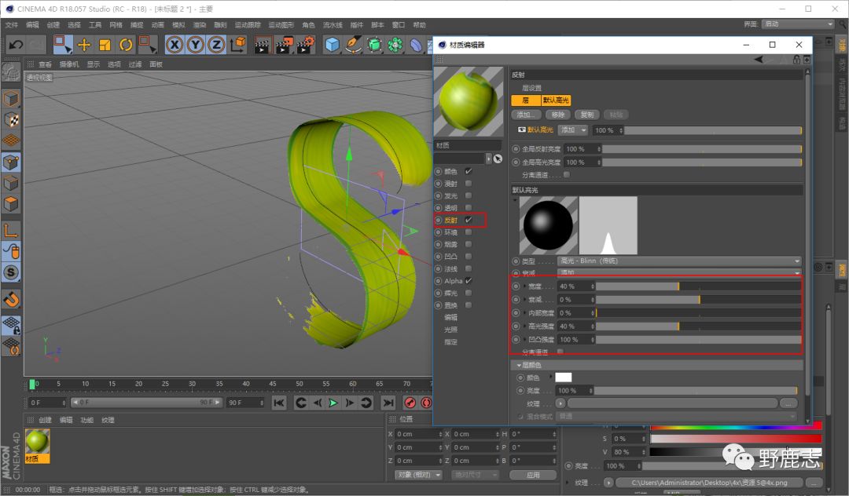The width and height of the screenshot is (849, 496).
Task: Select the spline pen tool icon
Action: [x=354, y=45]
